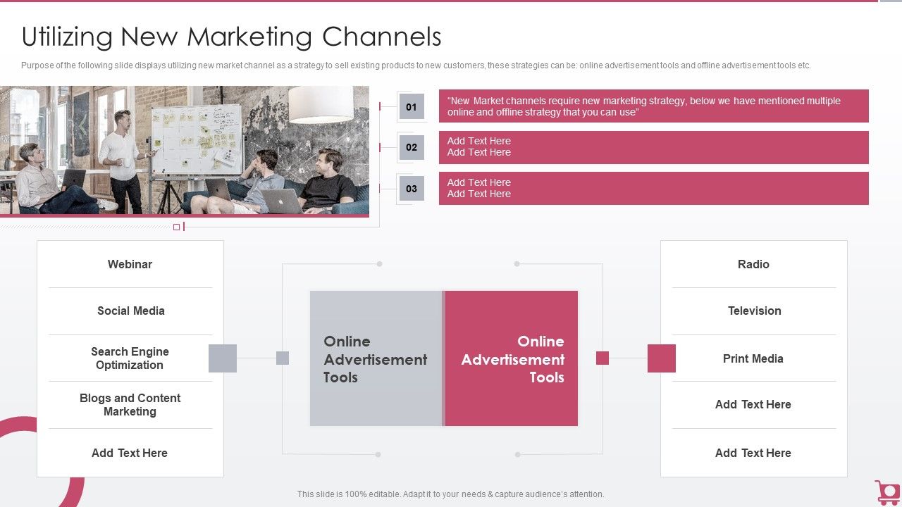This screenshot has width=902, height=507.
Task: Select the 'Print Media' list item
Action: 754,358
